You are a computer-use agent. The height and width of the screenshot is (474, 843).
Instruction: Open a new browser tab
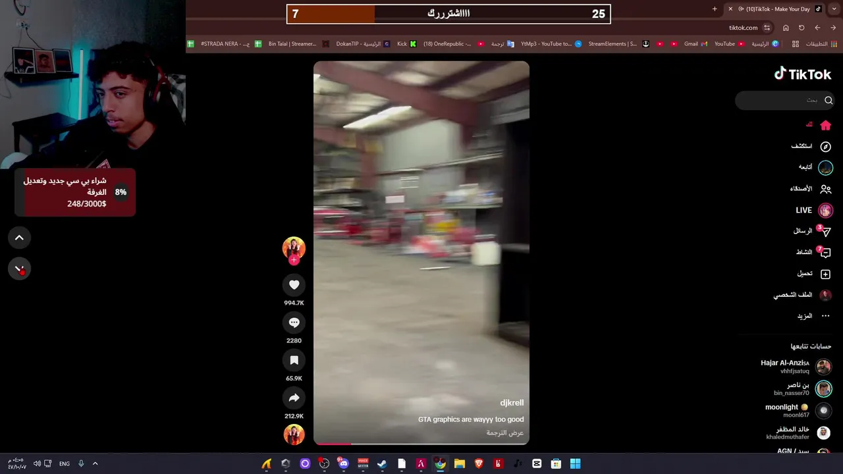(x=715, y=9)
